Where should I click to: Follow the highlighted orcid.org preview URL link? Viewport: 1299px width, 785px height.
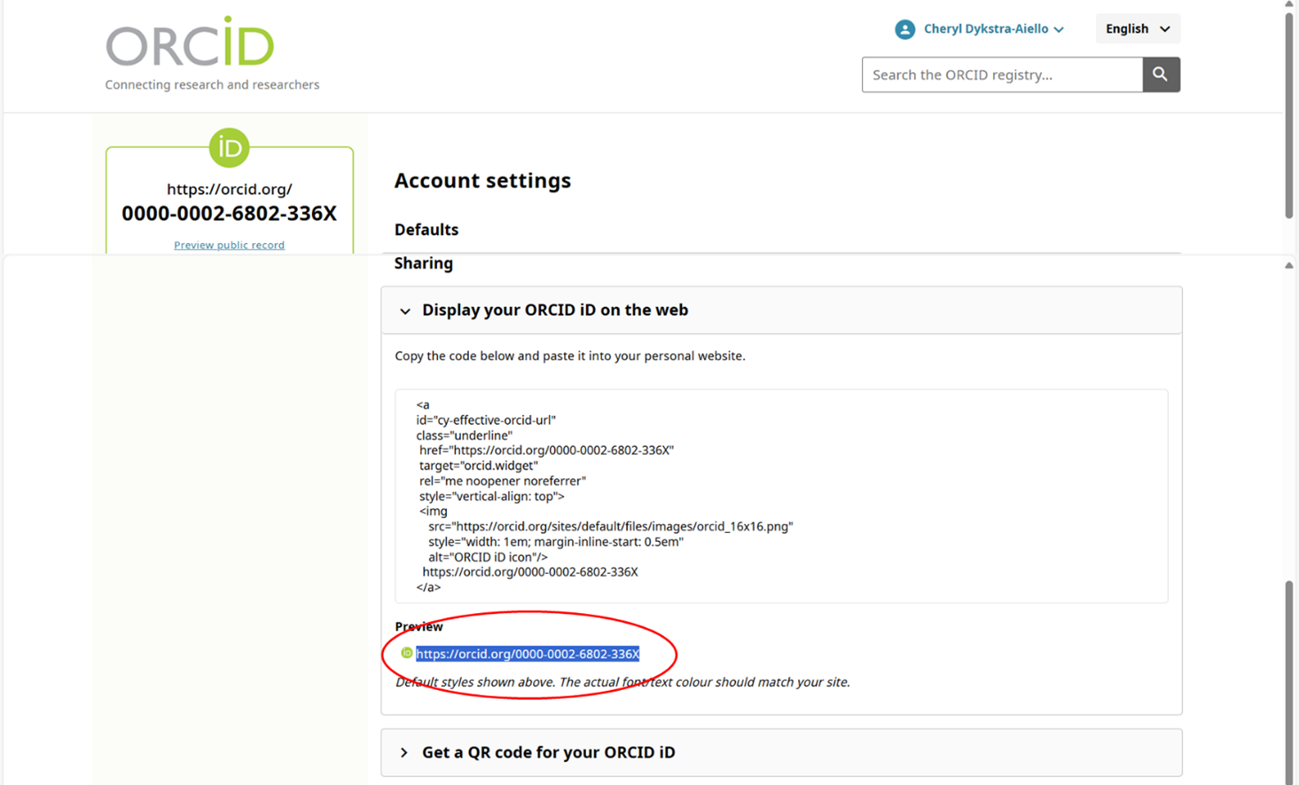click(528, 654)
